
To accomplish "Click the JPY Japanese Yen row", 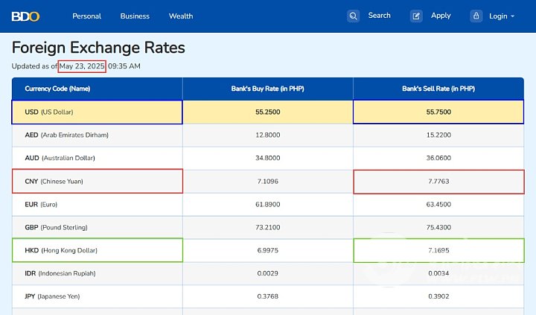I will point(98,296).
